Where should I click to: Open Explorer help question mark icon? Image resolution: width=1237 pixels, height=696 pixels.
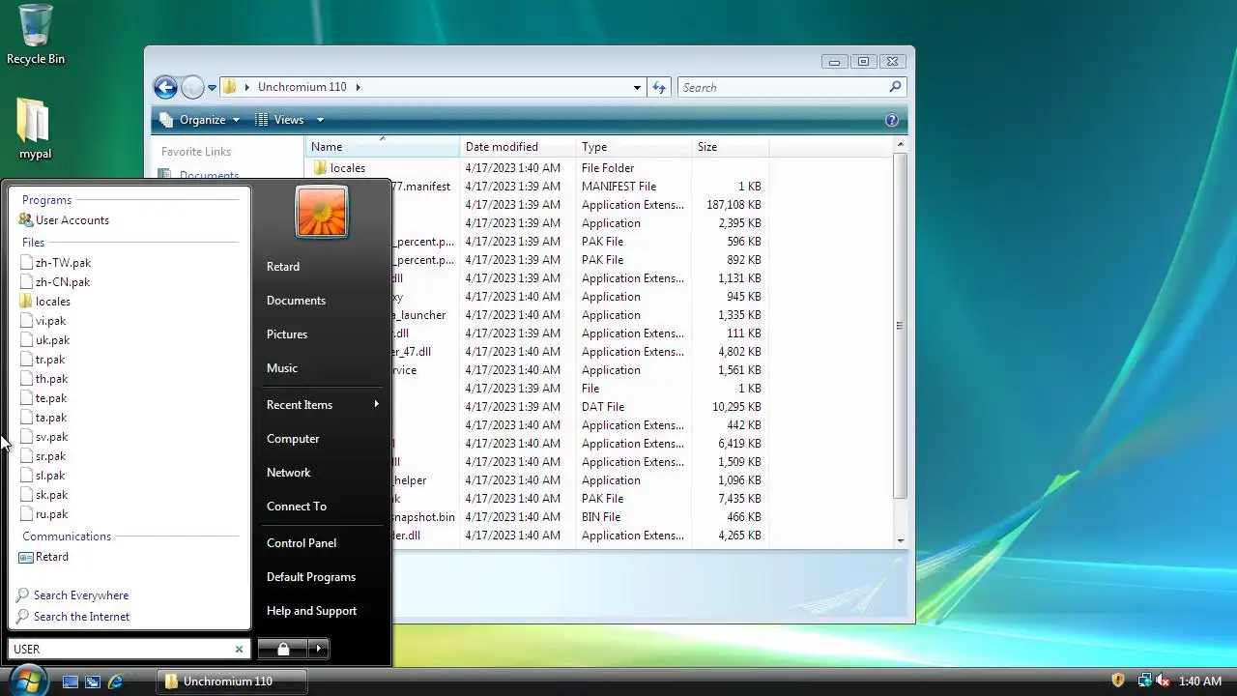click(x=891, y=120)
